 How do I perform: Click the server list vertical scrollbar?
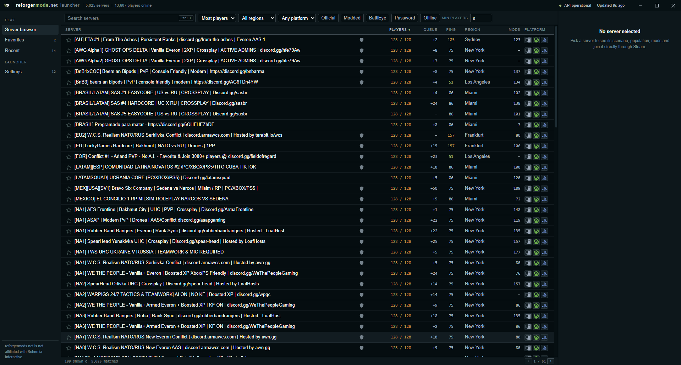point(556,76)
